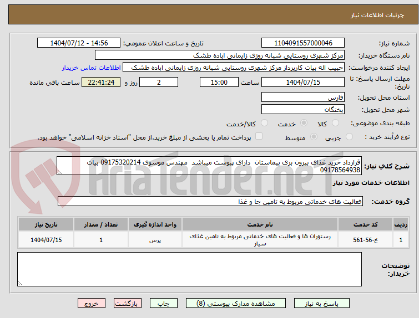The width and height of the screenshot is (419, 318).
Task: Click the ردیف column header
Action: [401, 224]
